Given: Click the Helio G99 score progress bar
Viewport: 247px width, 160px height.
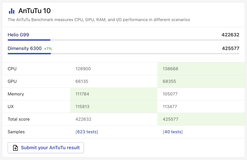Looking at the screenshot, I should (x=123, y=40).
